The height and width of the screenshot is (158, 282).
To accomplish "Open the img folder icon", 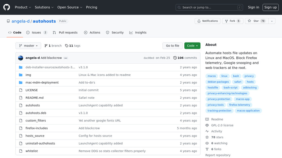I will [x=20, y=75].
